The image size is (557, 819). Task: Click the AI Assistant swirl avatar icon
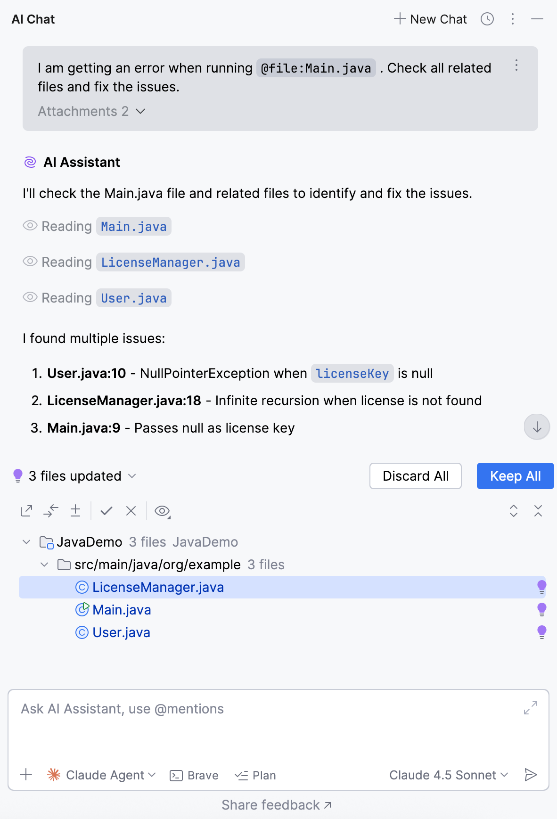(x=30, y=162)
